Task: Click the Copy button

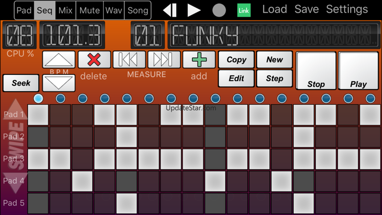Action: 237,60
